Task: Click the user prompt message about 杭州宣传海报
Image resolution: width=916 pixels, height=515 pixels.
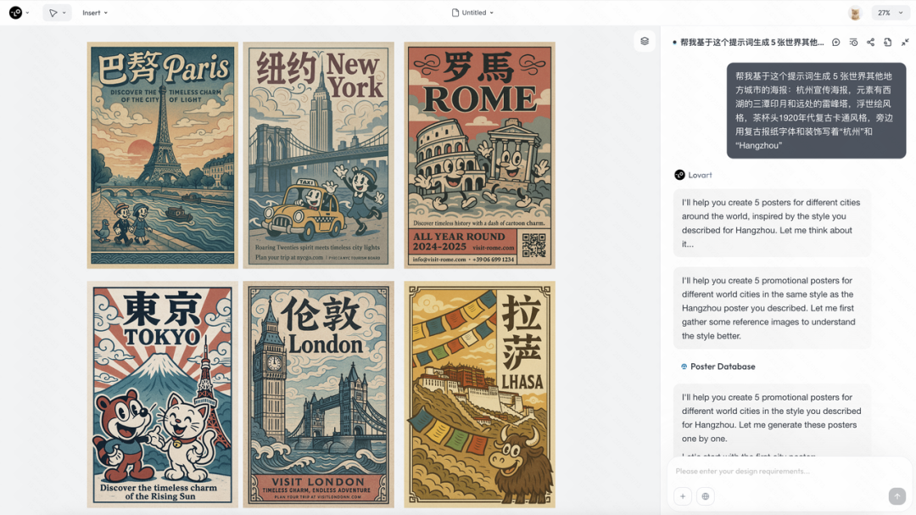Action: pos(816,110)
